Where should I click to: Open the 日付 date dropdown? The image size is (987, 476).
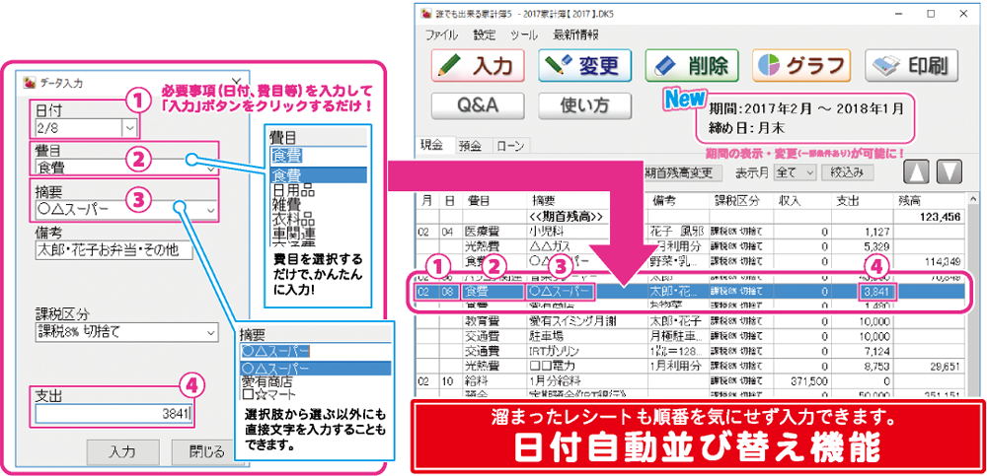coord(129,127)
